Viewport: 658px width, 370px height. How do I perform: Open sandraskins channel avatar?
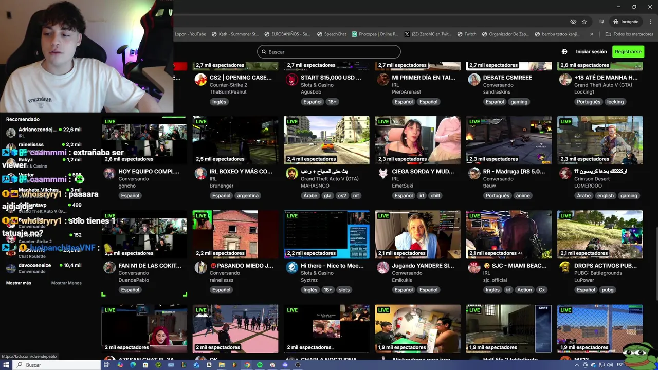coord(474,80)
